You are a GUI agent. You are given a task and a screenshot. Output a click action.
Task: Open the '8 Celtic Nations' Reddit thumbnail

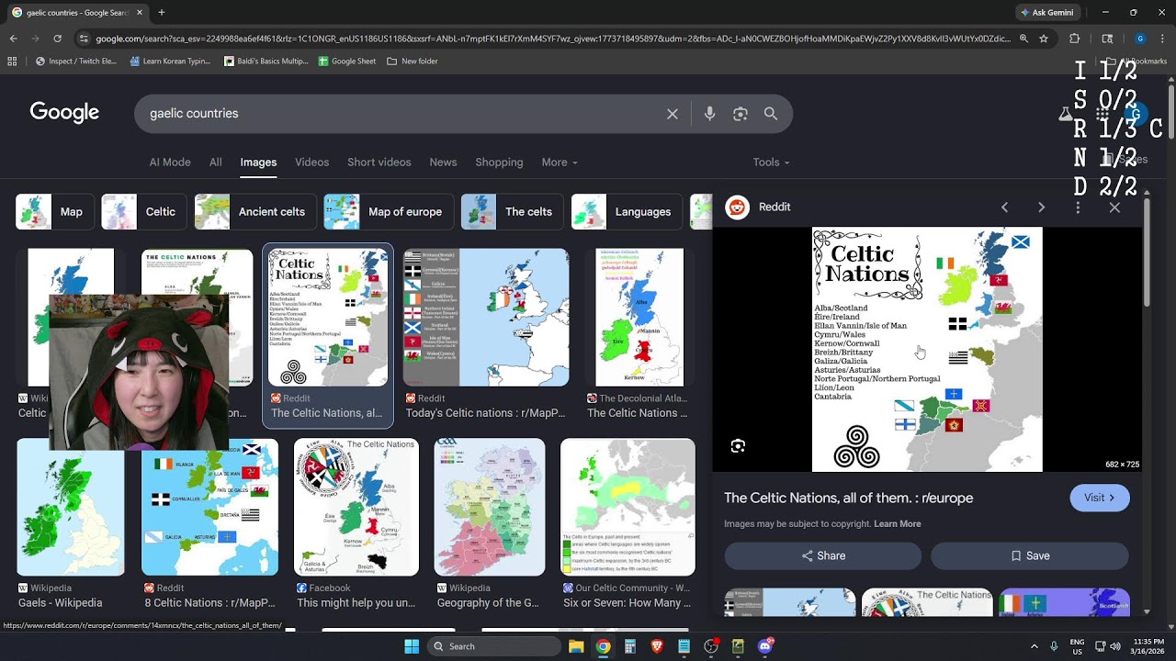(x=209, y=507)
